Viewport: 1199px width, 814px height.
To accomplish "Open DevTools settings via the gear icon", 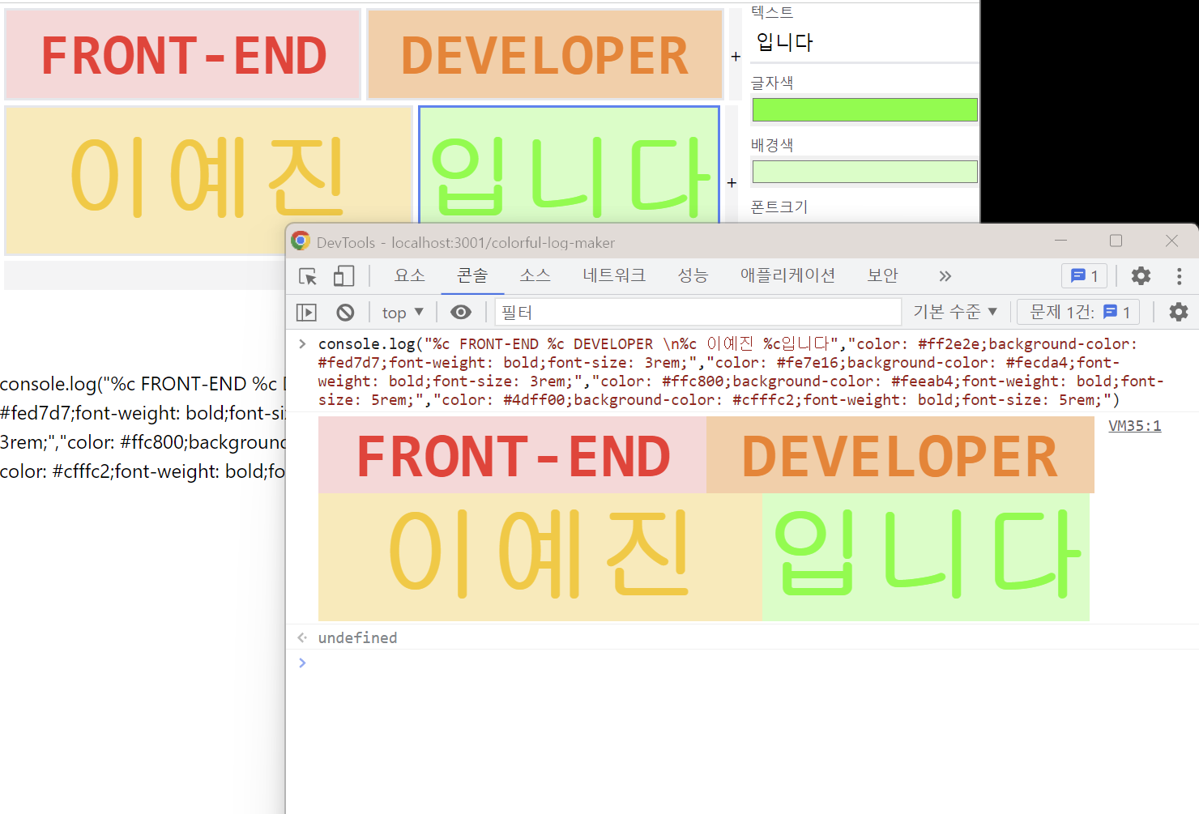I will pos(1141,275).
